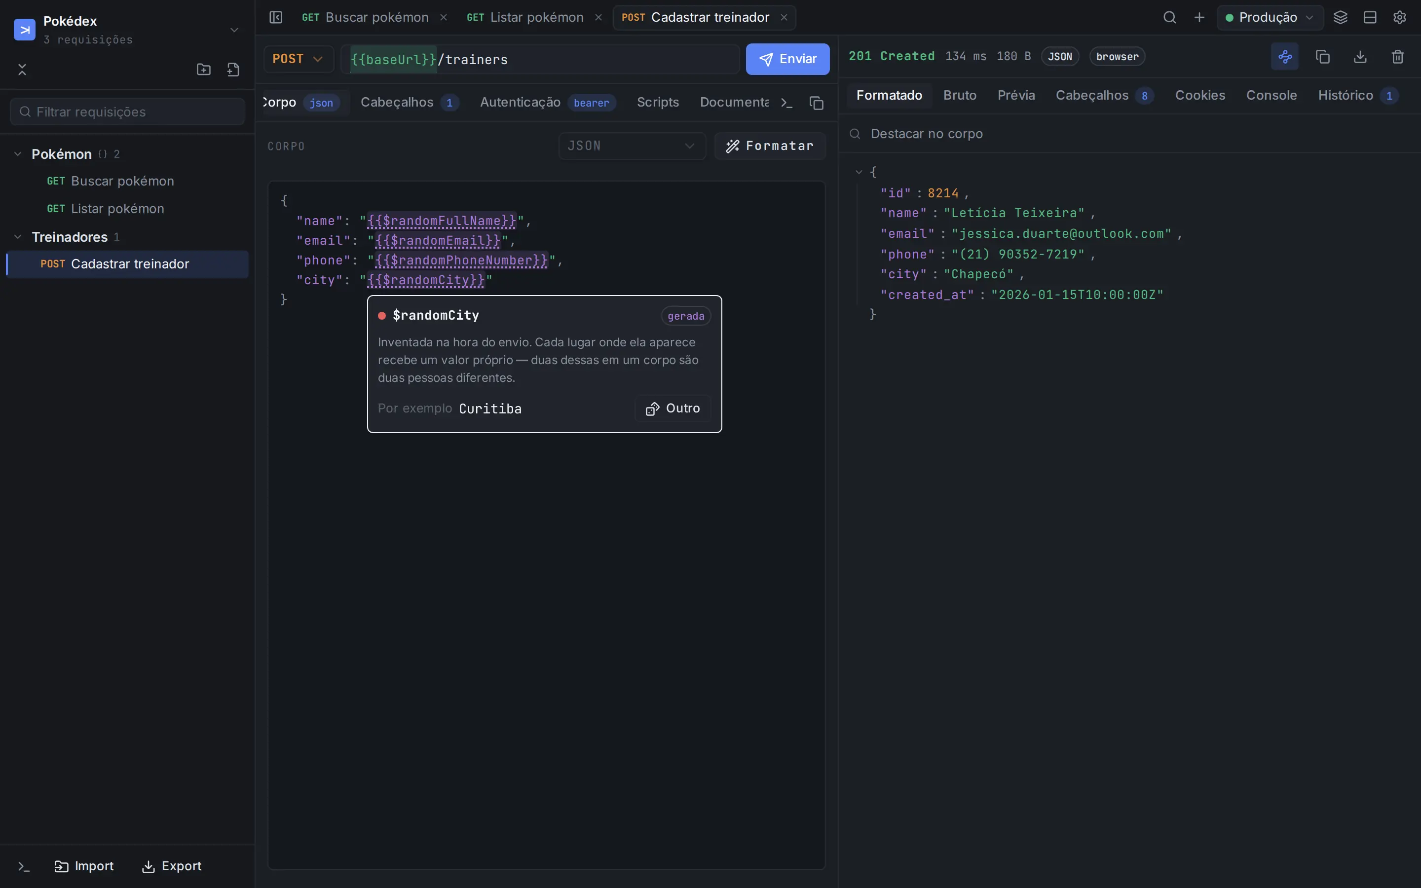Viewport: 1421px width, 888px height.
Task: Collapse the Pokémon folder
Action: pos(18,154)
